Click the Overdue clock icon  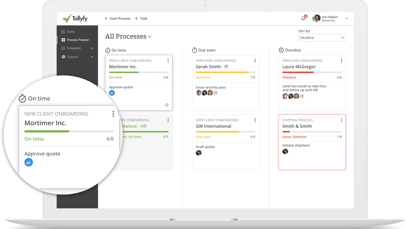tap(281, 50)
